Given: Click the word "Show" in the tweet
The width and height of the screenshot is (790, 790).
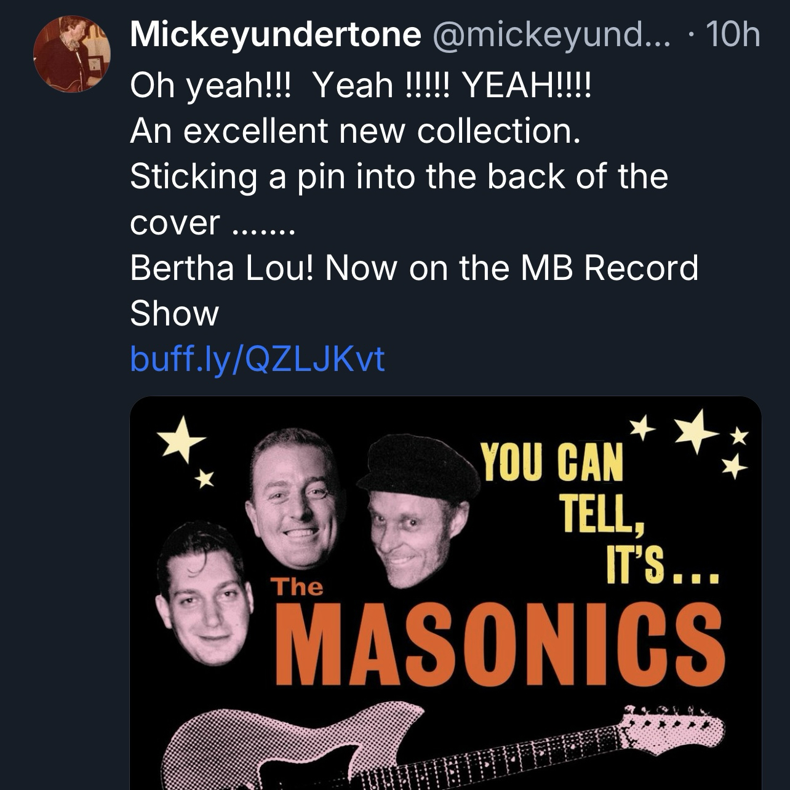Looking at the screenshot, I should coord(174,313).
